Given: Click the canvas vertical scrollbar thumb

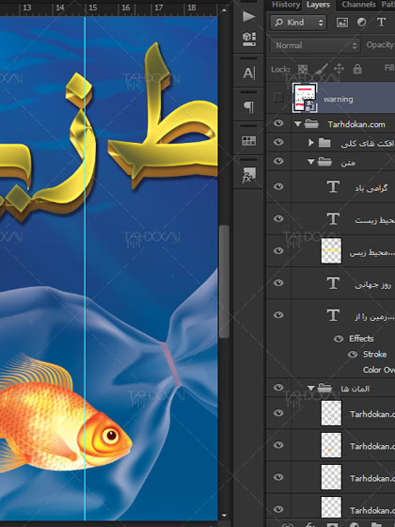Looking at the screenshot, I should coord(224,281).
